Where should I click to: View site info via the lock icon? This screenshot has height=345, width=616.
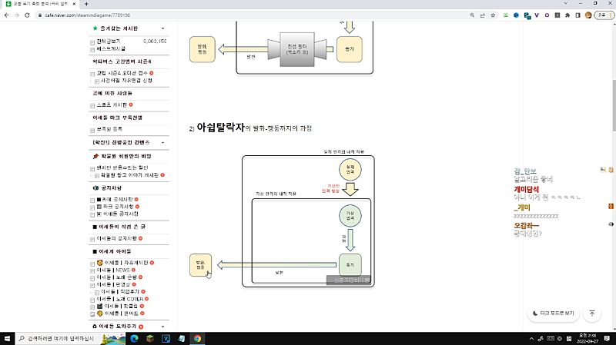click(40, 15)
